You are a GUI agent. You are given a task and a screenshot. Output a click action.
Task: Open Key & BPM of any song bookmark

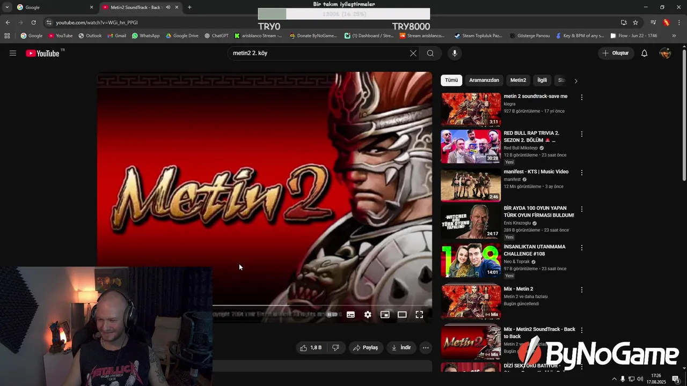[579, 36]
